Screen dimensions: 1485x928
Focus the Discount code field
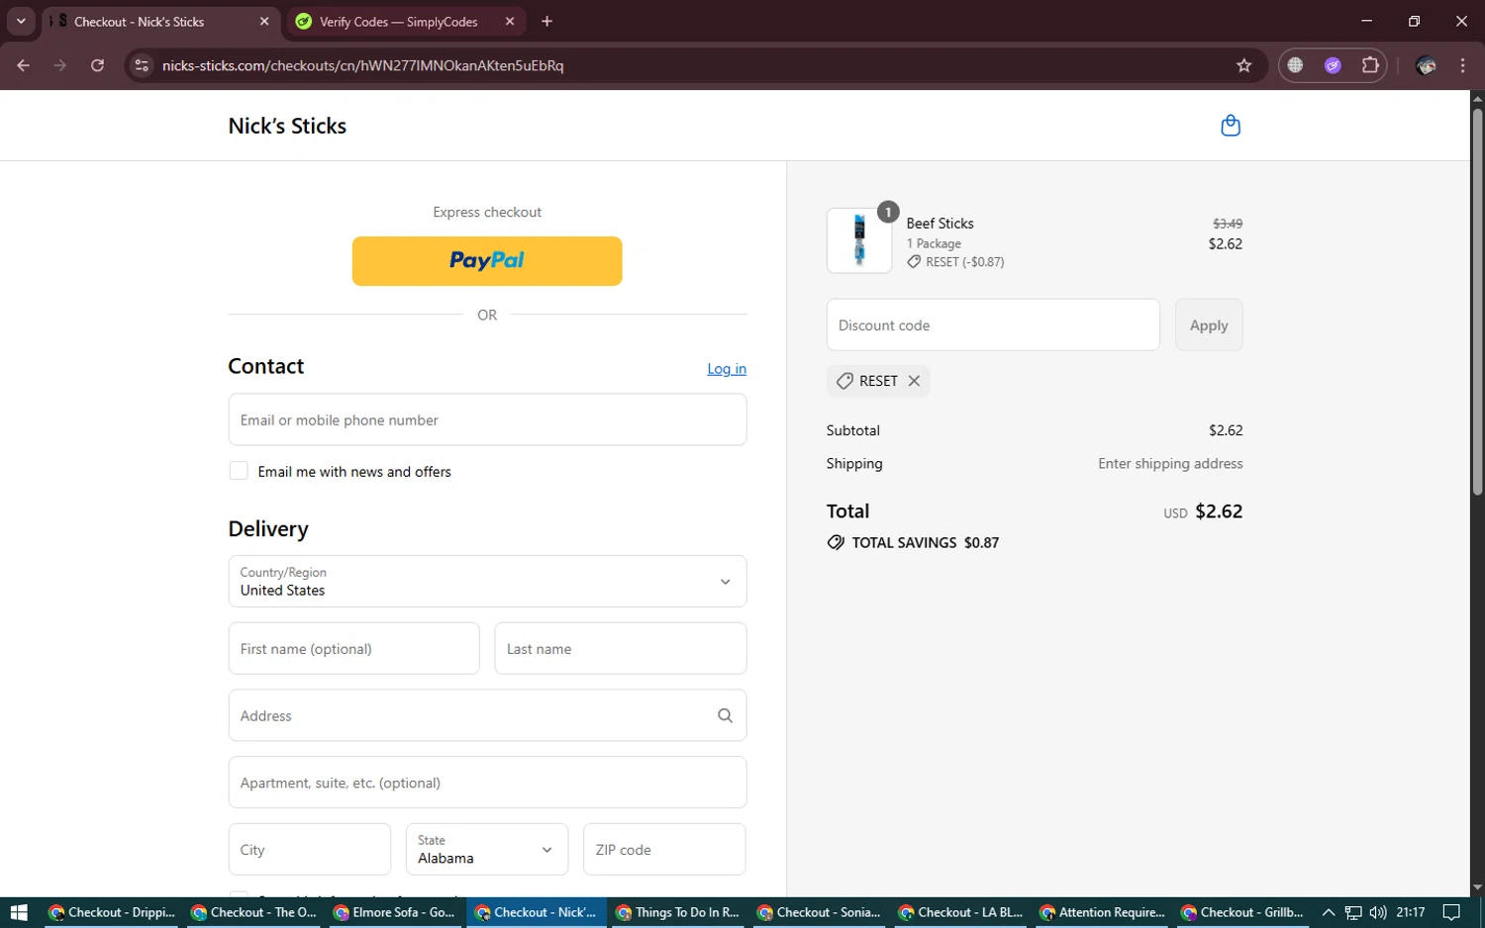[993, 325]
